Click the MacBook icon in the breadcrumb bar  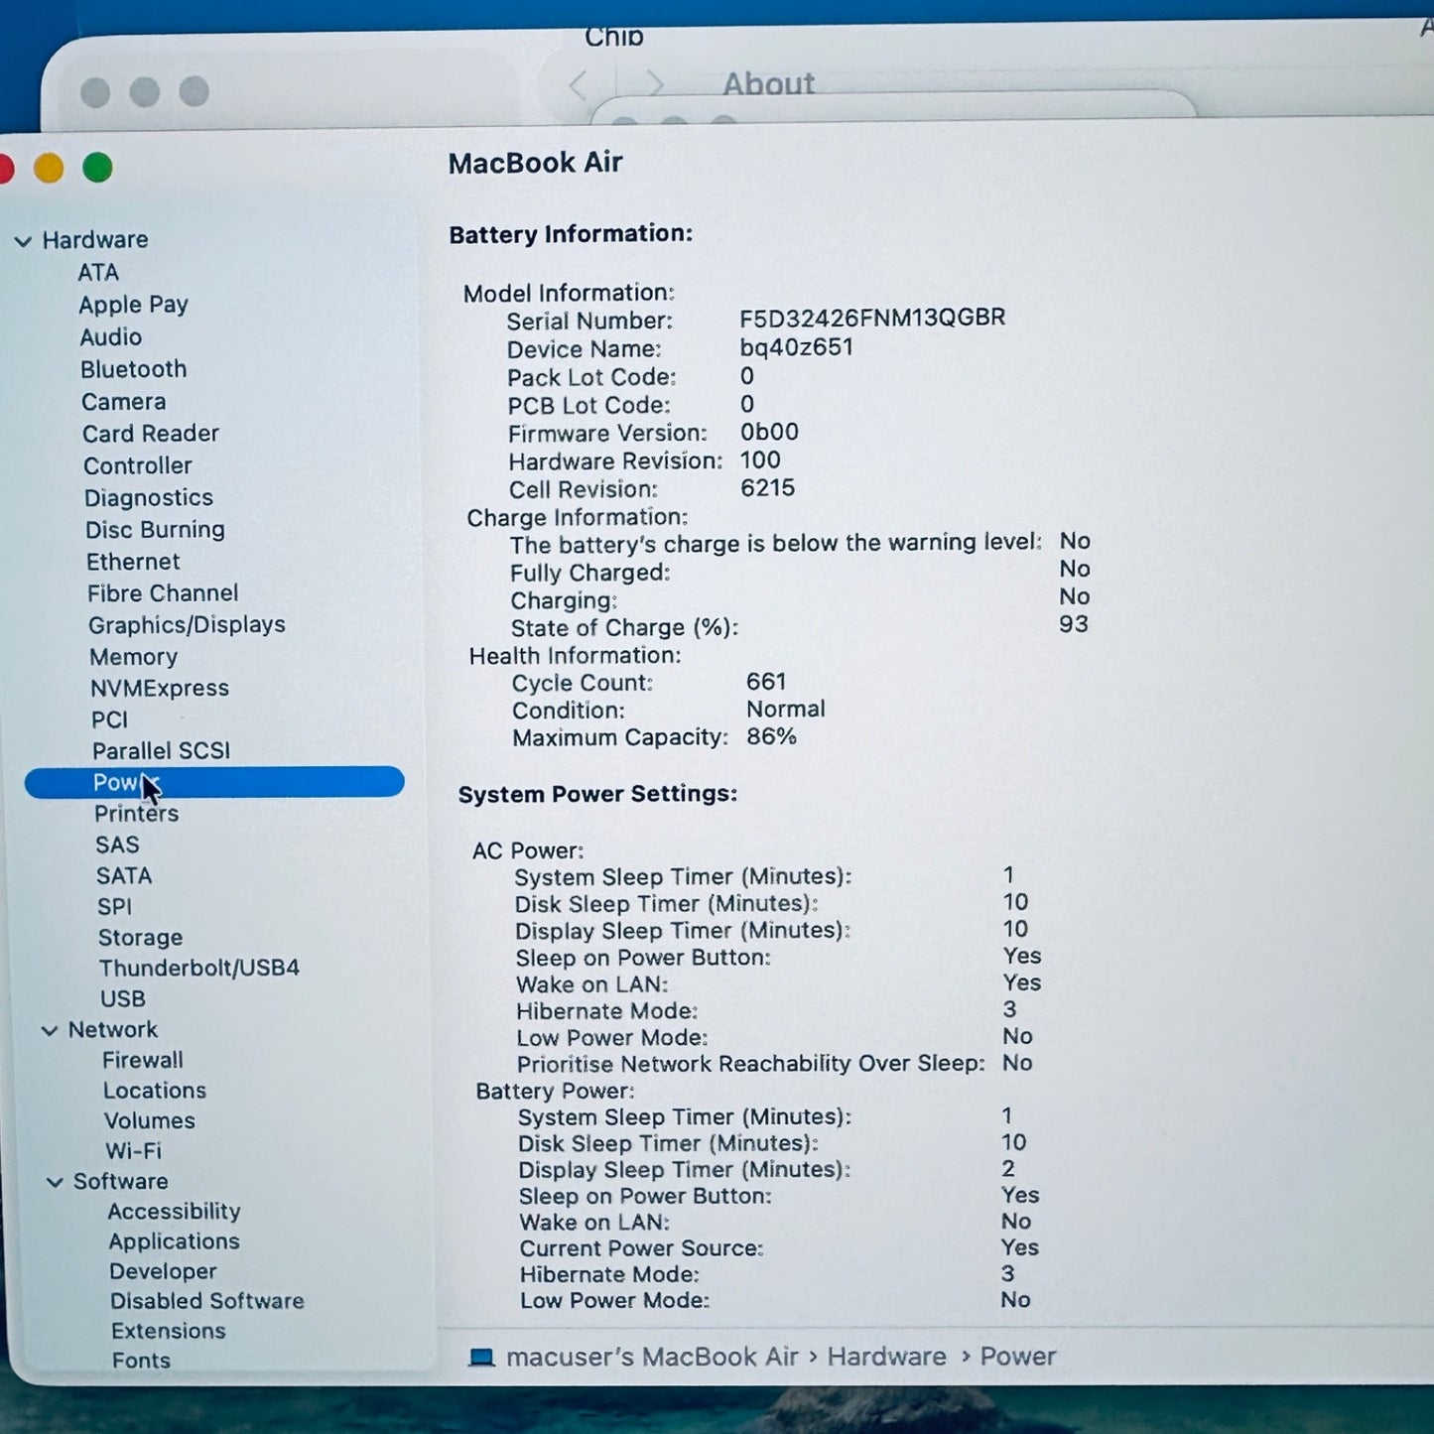click(x=483, y=1357)
